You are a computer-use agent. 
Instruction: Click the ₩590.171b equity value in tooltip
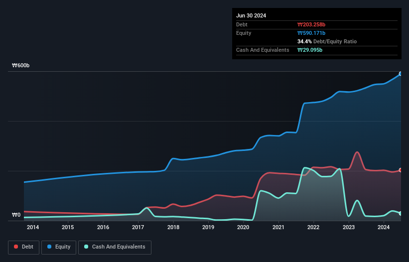tap(311, 33)
